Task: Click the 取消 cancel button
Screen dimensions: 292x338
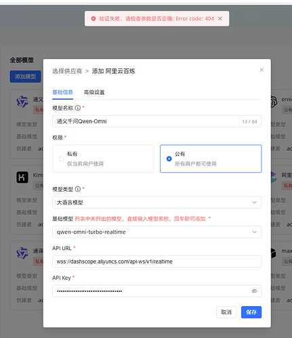Action: (226, 312)
